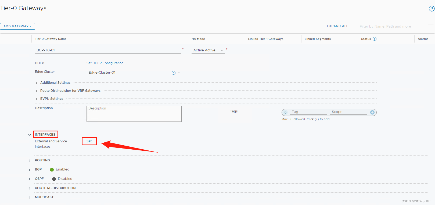The image size is (435, 205).
Task: Click the Description text area
Action: click(134, 114)
